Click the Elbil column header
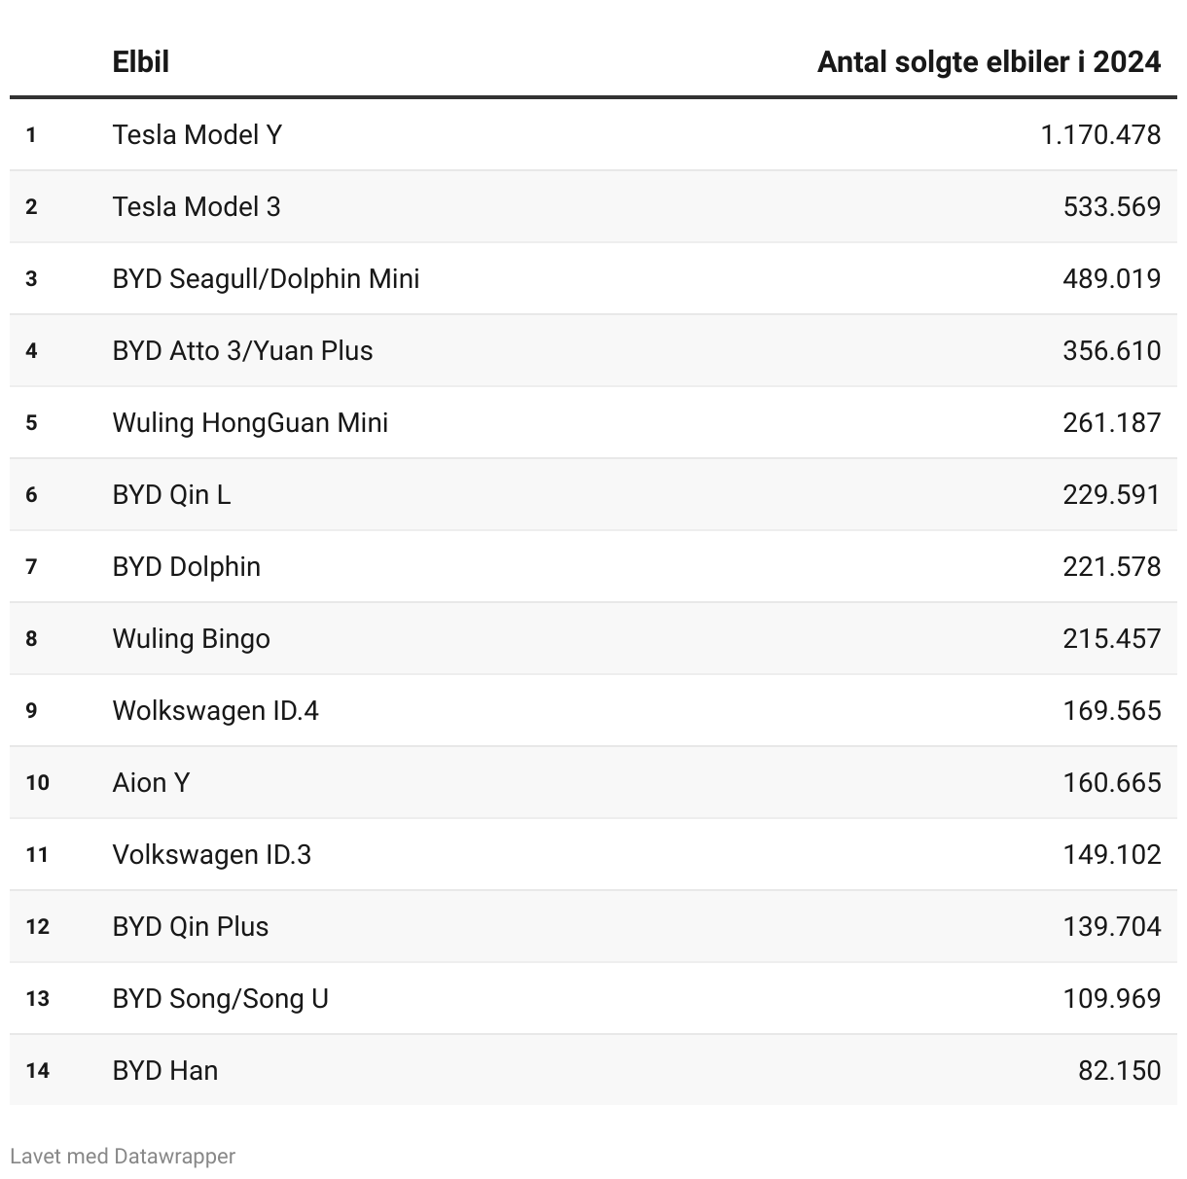 (140, 62)
